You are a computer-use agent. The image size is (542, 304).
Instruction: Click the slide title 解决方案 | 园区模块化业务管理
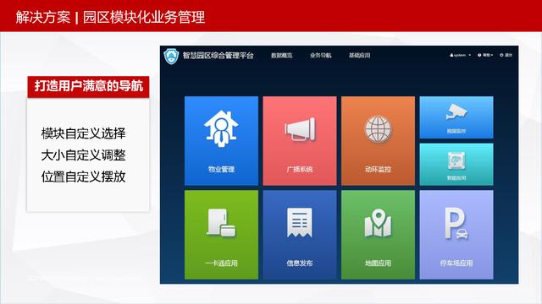click(110, 17)
